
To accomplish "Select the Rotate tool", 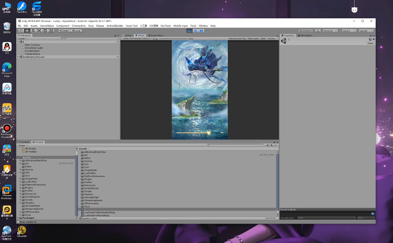I will 33,31.
